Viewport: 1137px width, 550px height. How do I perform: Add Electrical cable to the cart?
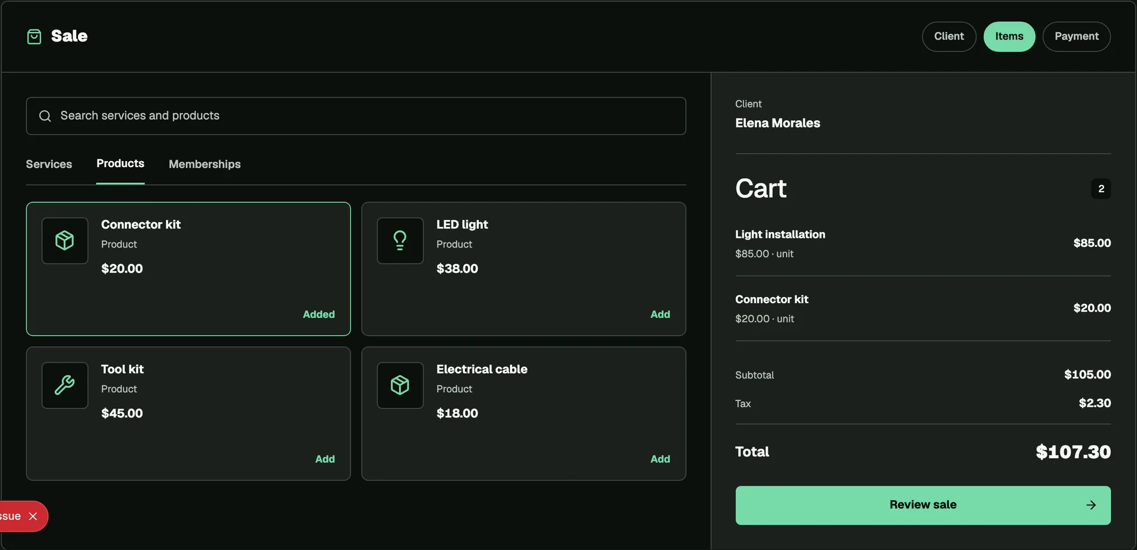coord(660,459)
